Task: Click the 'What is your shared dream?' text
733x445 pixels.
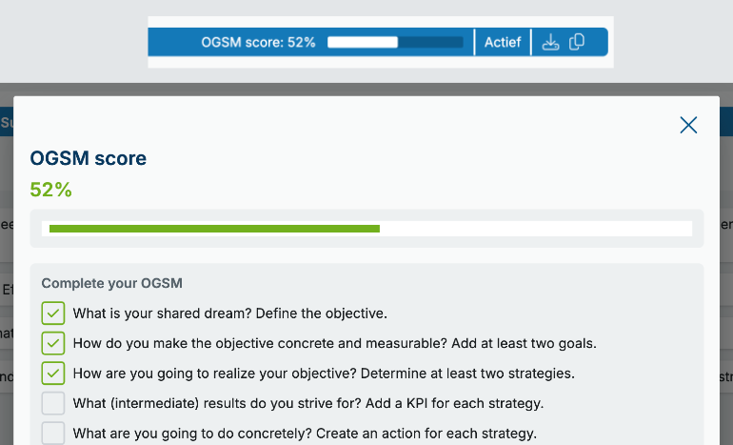Action: pos(229,313)
